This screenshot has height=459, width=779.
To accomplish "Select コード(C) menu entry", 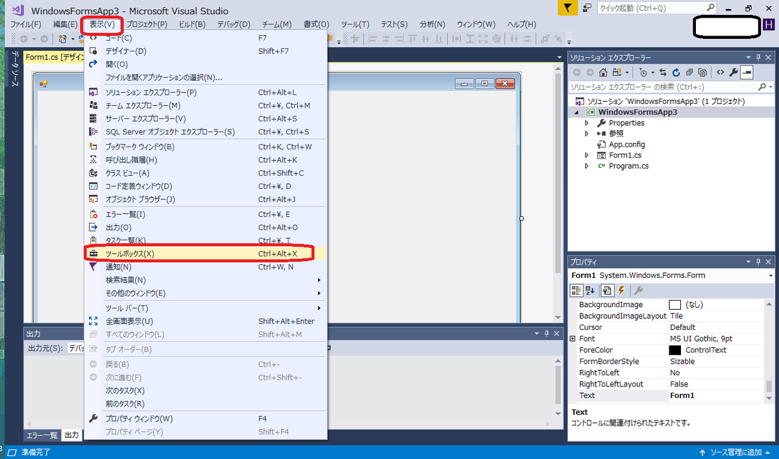I will tap(206, 38).
